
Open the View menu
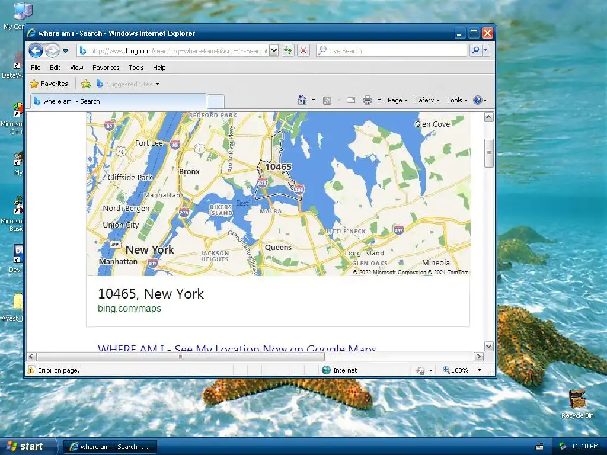tap(76, 68)
